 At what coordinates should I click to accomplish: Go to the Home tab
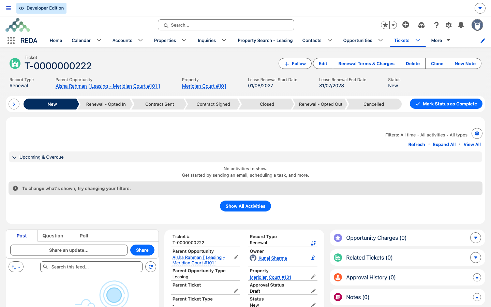[x=56, y=40]
